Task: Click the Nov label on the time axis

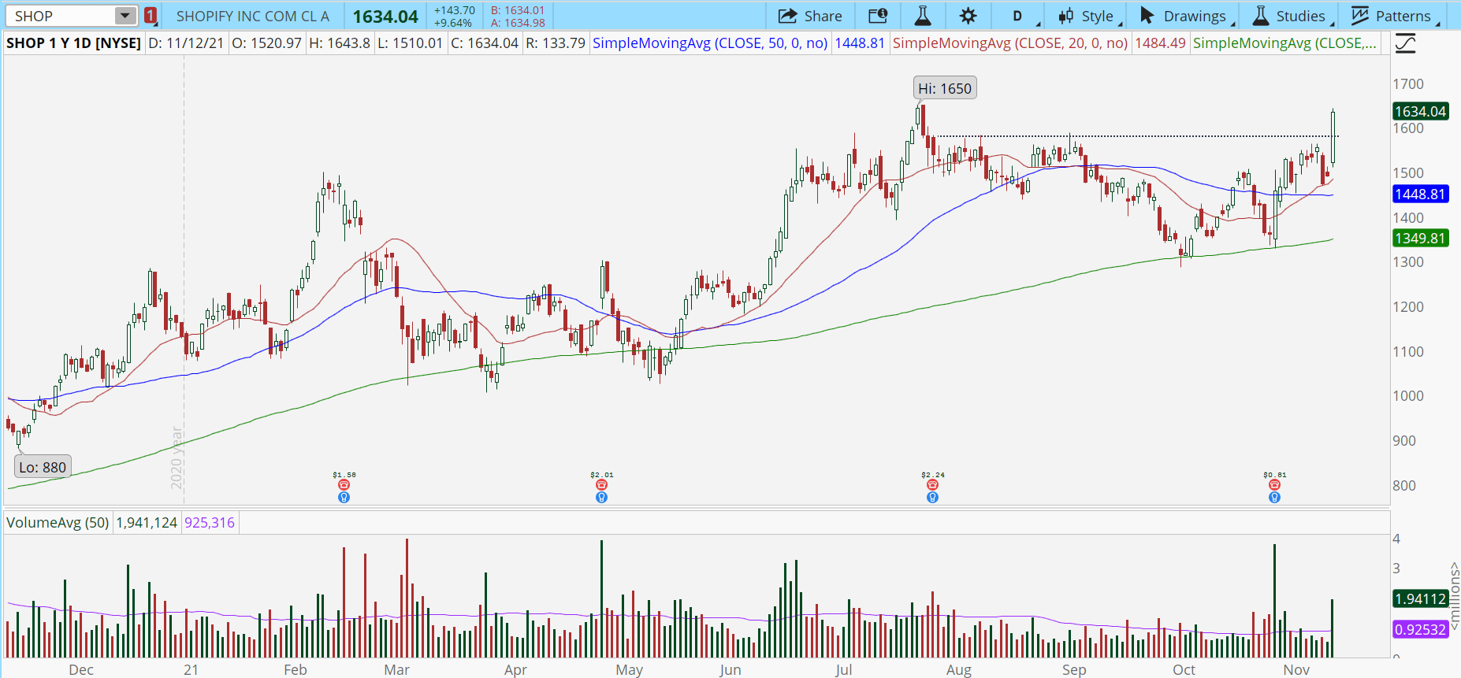Action: click(x=1296, y=670)
